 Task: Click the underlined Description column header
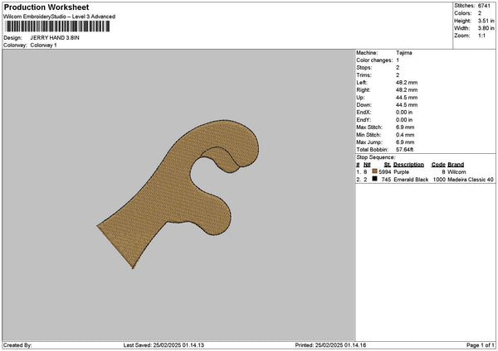[408, 165]
